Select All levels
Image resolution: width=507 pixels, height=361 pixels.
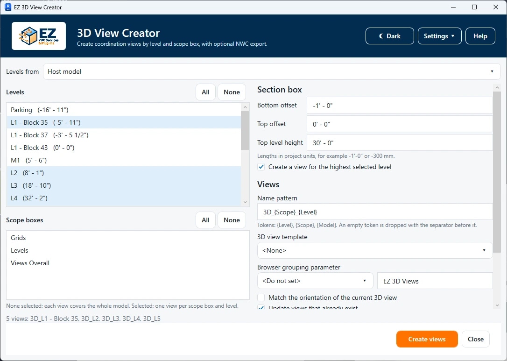[x=205, y=92]
